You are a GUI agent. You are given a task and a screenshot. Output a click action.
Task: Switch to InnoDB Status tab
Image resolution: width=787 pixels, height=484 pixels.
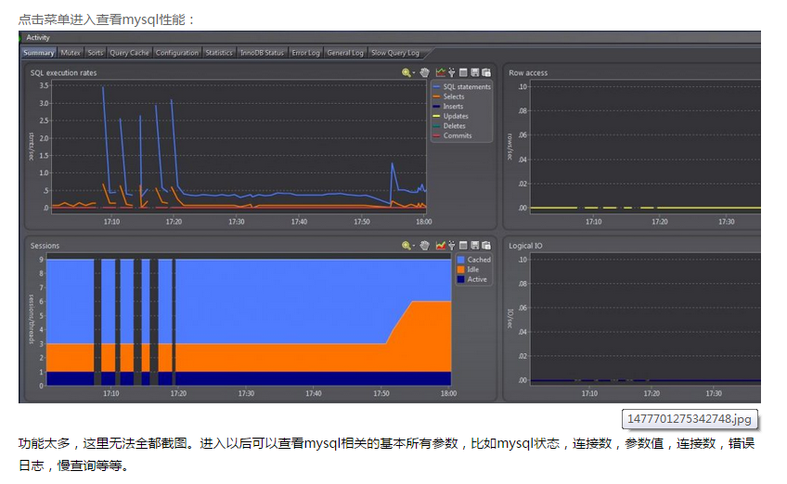[262, 53]
